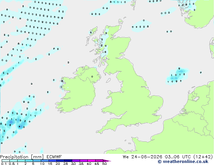Pick the 1–2 mm legend swatch
Viewport: 214px width, 165px height.
21,161
